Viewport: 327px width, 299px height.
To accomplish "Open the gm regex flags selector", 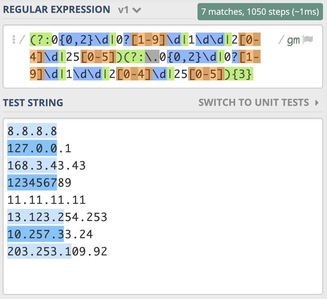I will click(x=293, y=40).
